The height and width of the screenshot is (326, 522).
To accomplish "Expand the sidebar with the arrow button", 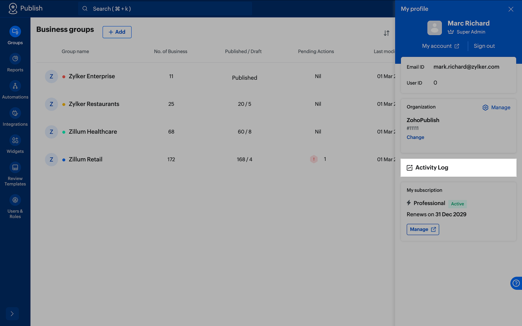I will coord(12,314).
